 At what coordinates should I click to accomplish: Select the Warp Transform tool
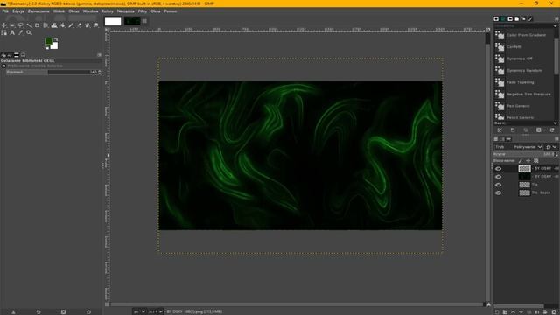coord(54,25)
